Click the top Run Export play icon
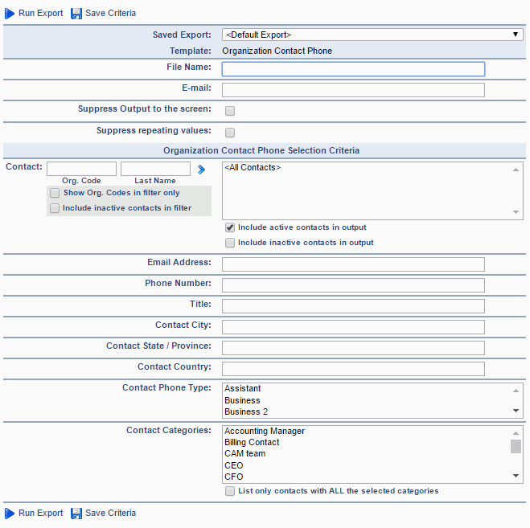530x528 pixels. click(10, 14)
